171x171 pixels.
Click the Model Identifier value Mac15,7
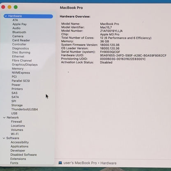click(x=106, y=28)
